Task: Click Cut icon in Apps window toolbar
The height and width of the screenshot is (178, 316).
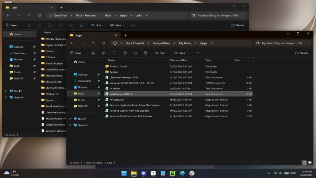Action: tap(93, 53)
